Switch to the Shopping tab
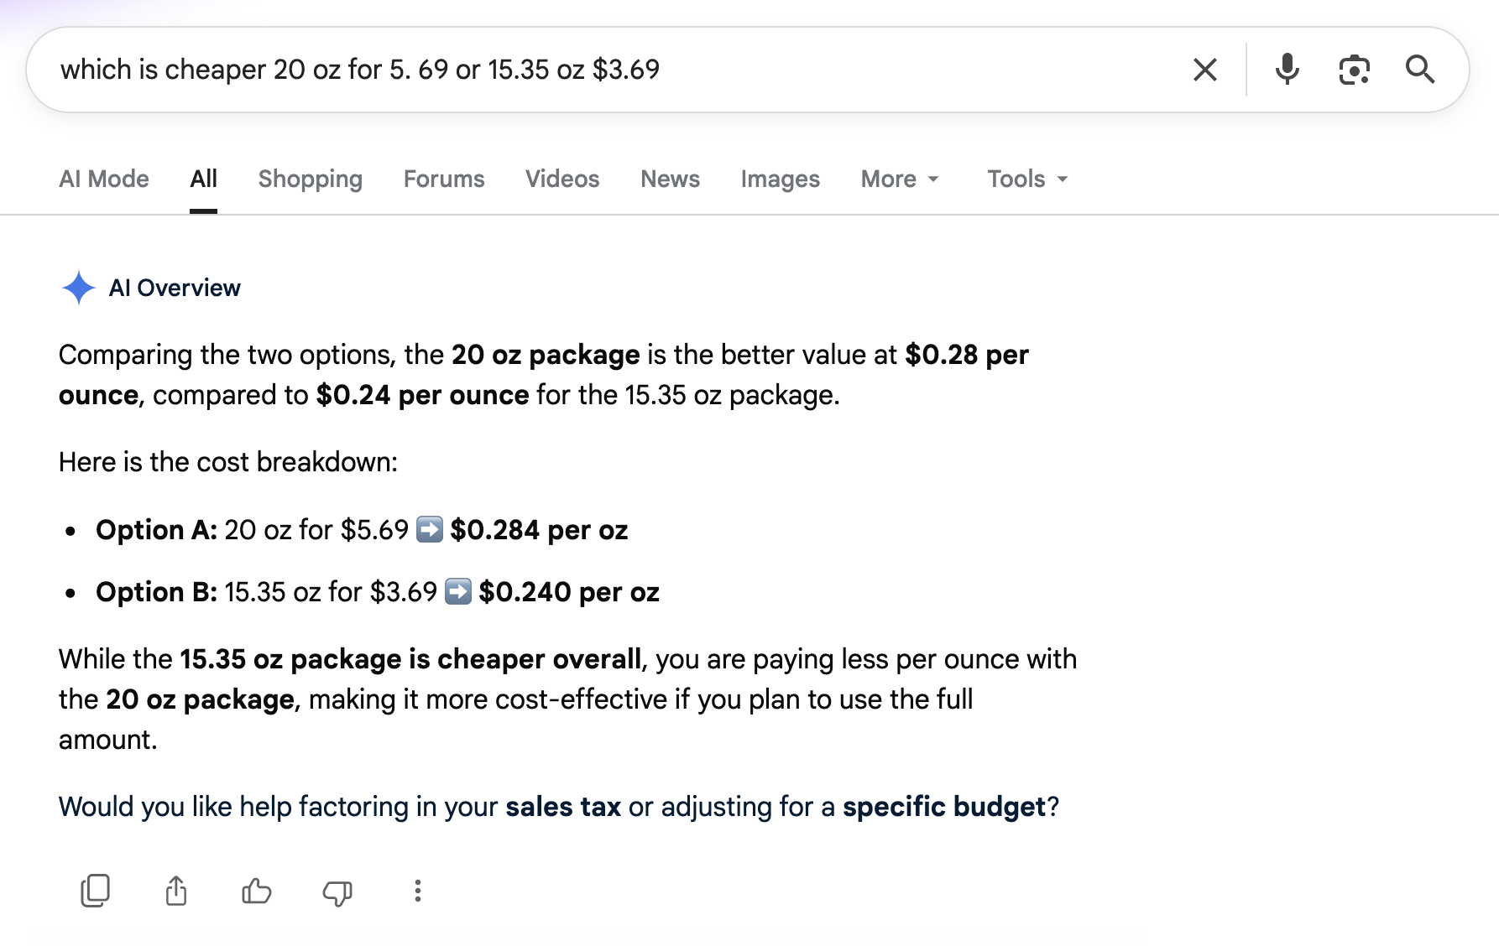 (310, 179)
